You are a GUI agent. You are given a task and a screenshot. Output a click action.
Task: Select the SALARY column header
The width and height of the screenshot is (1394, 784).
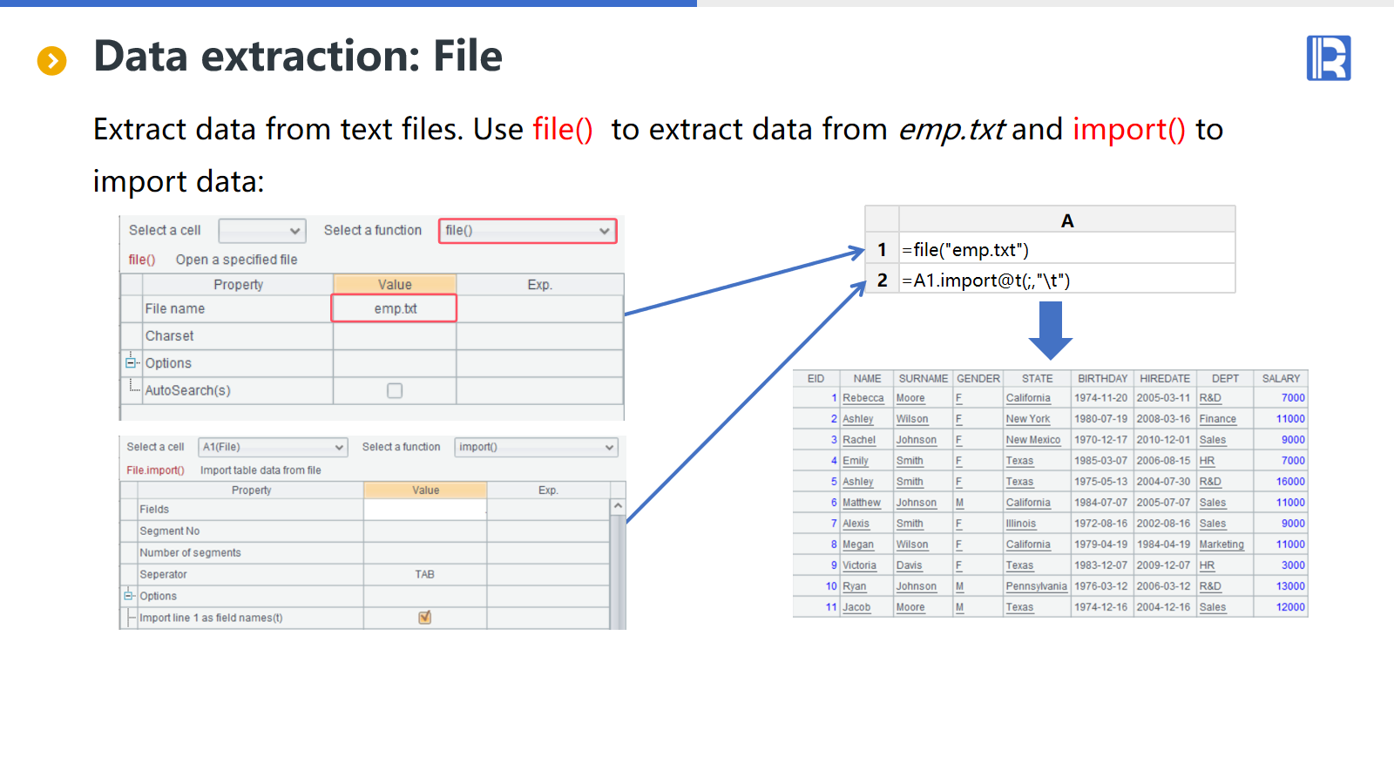click(1280, 379)
